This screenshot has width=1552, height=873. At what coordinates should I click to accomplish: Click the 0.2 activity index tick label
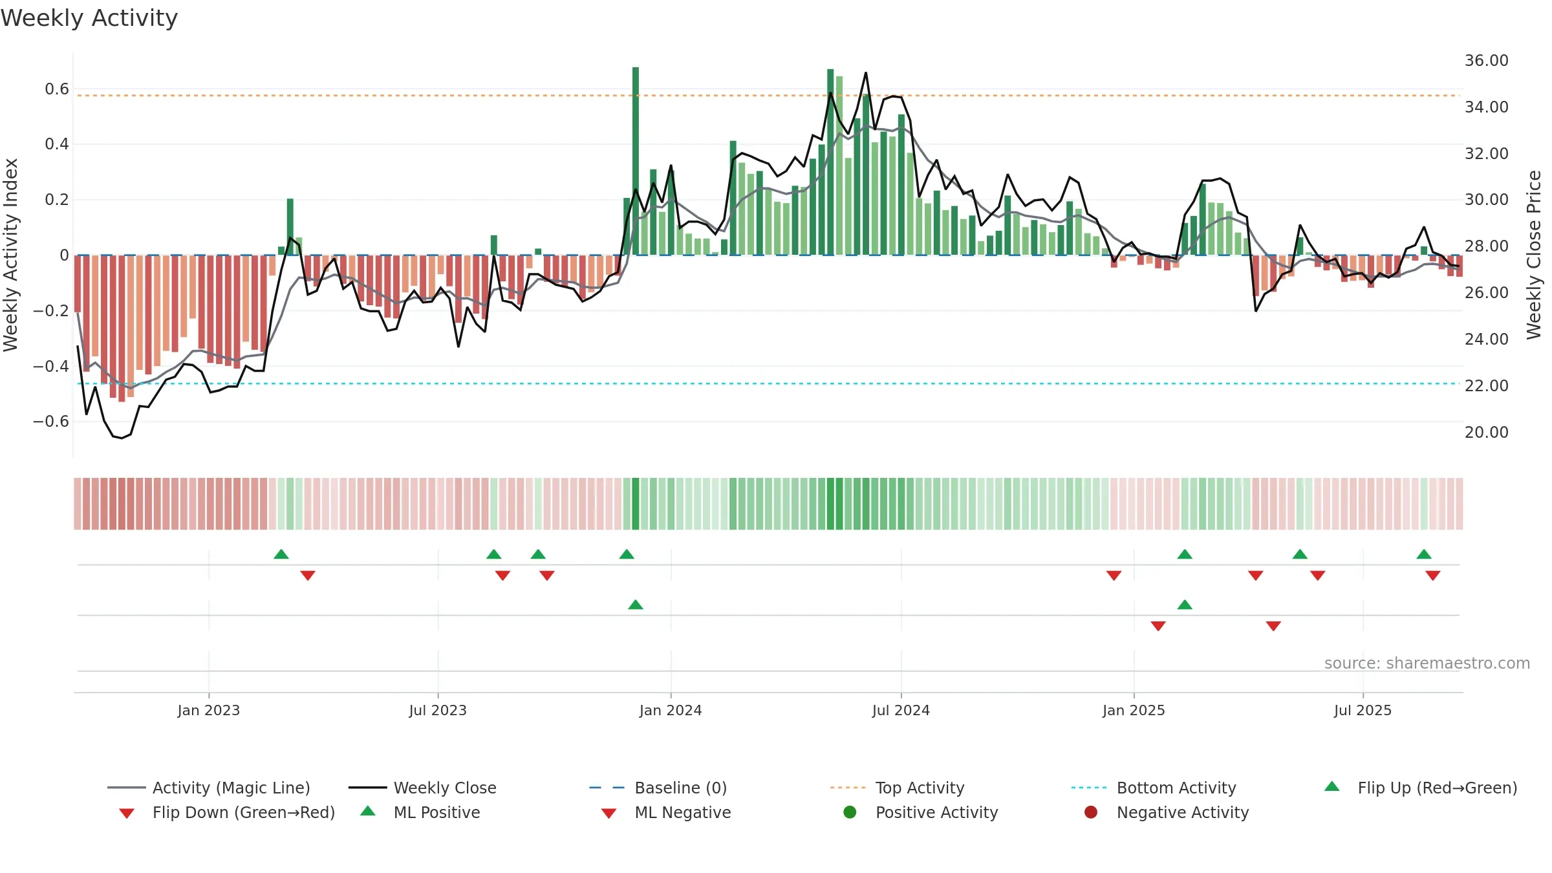[57, 200]
